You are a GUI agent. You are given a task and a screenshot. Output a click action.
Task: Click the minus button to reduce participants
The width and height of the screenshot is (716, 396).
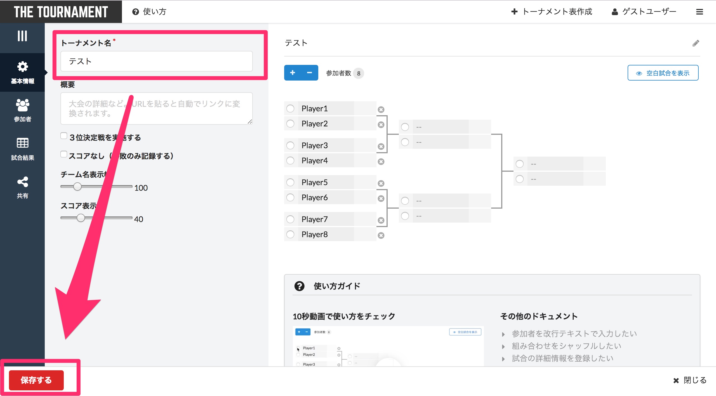309,73
